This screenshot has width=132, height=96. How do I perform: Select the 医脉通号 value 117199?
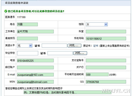21,17
